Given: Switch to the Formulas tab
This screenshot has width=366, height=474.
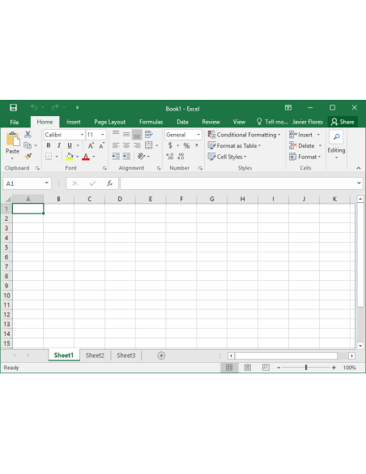Looking at the screenshot, I should [x=151, y=122].
